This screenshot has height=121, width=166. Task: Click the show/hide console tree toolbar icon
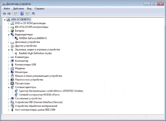click(x=16, y=14)
